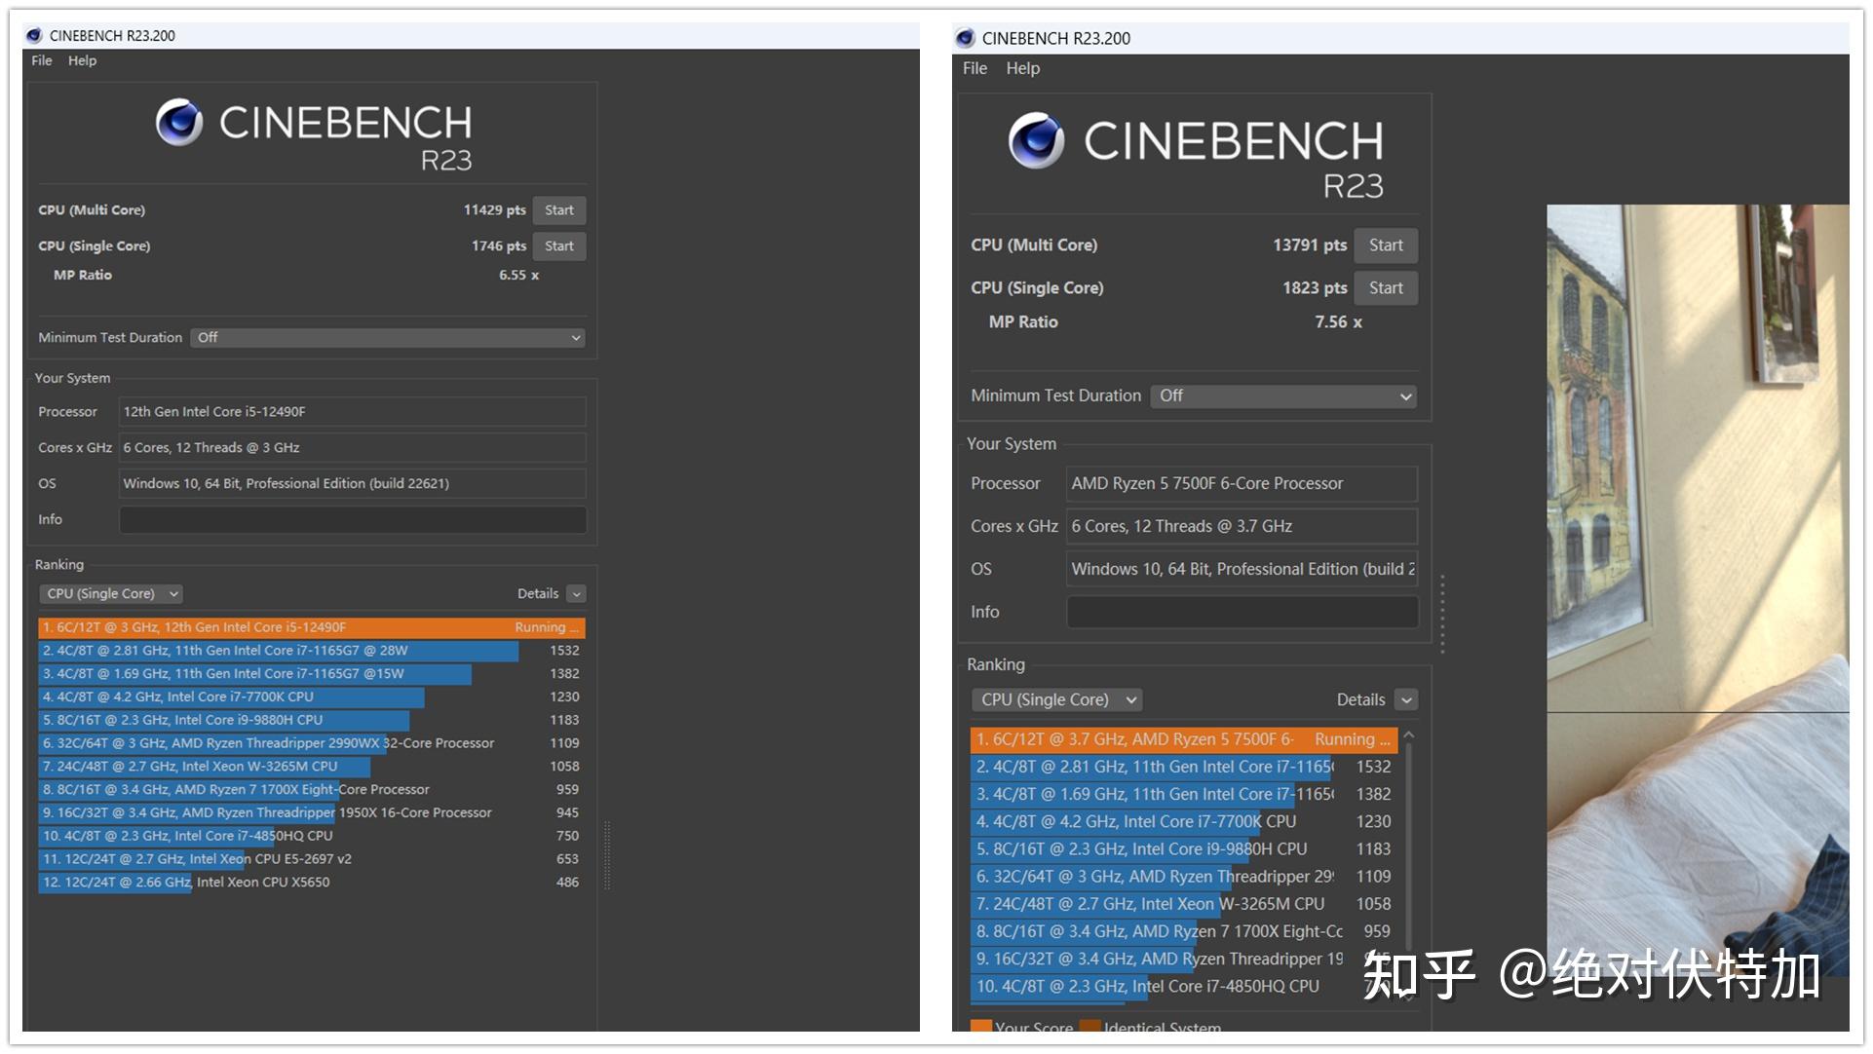Viewport: 1873px width, 1054px height.
Task: Start Multi Core test in right window
Action: pos(1386,245)
